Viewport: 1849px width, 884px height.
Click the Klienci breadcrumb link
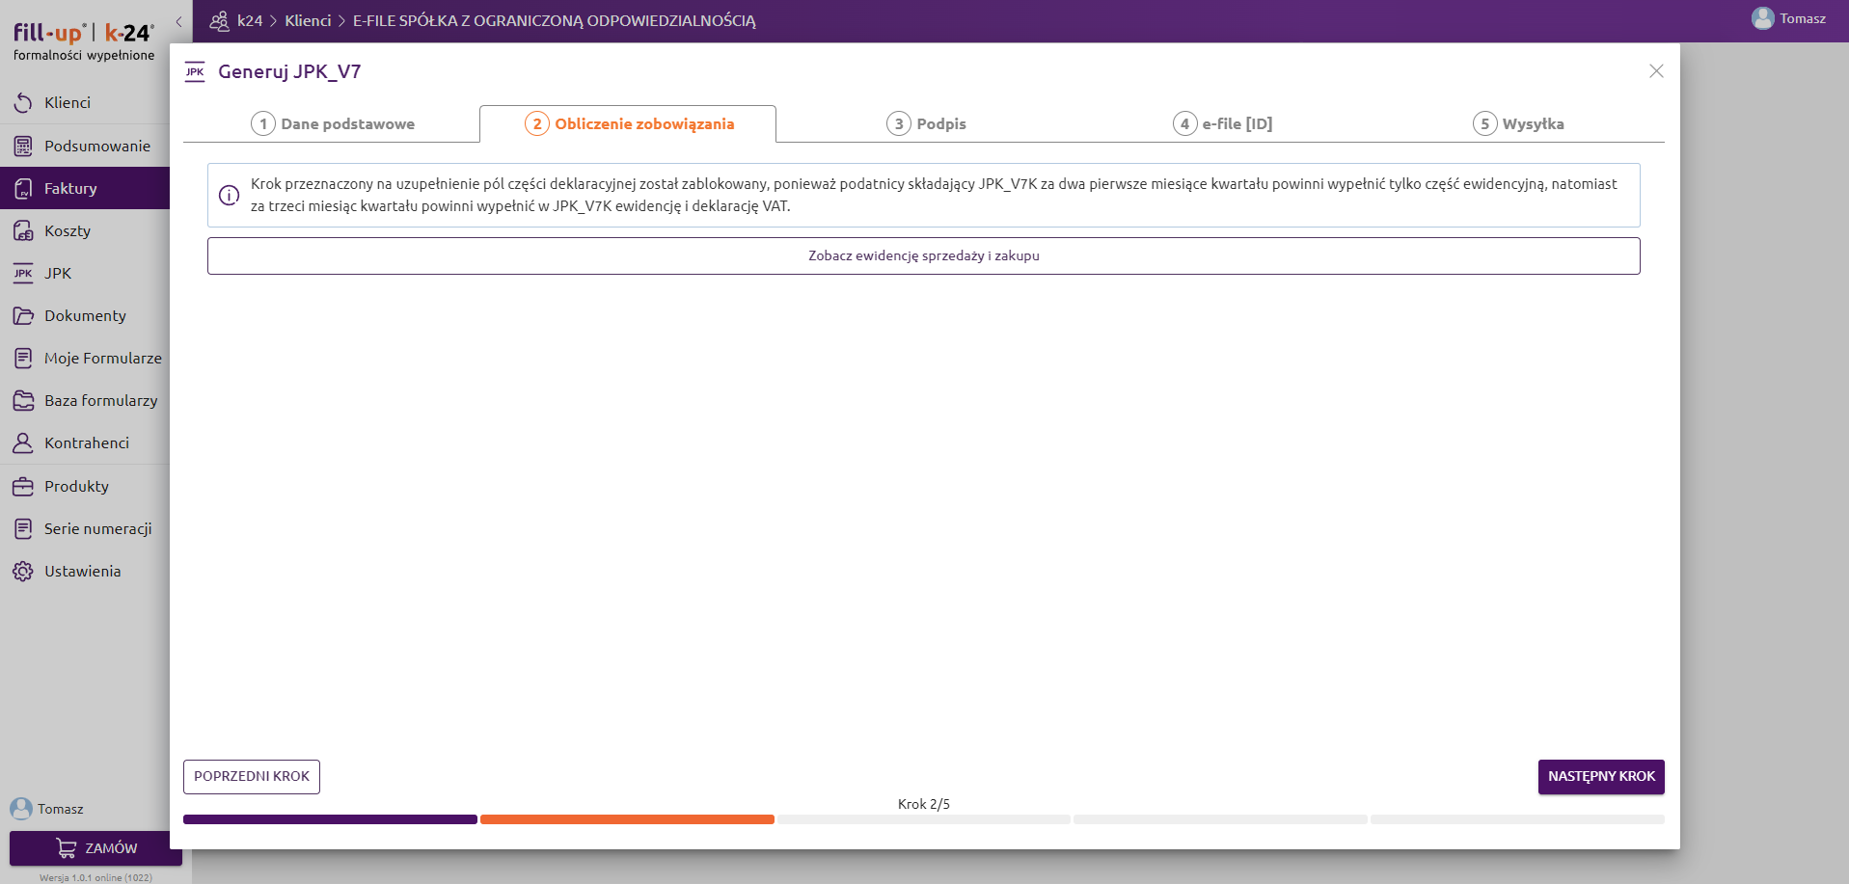(x=308, y=21)
